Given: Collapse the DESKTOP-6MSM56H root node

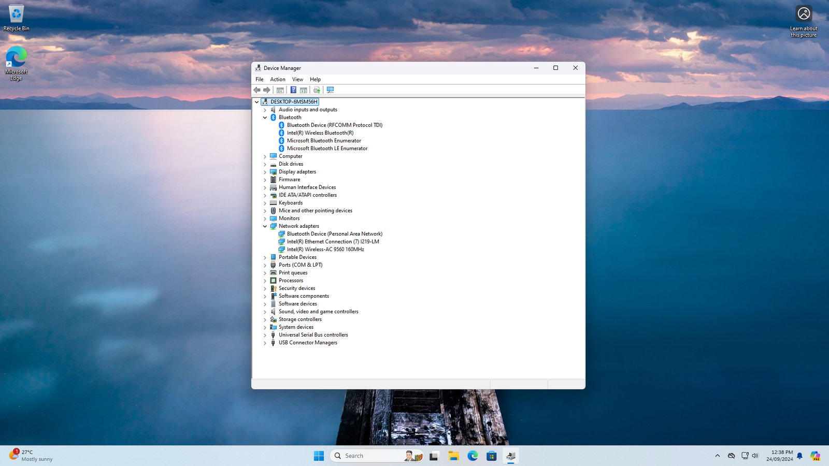Looking at the screenshot, I should 256,102.
